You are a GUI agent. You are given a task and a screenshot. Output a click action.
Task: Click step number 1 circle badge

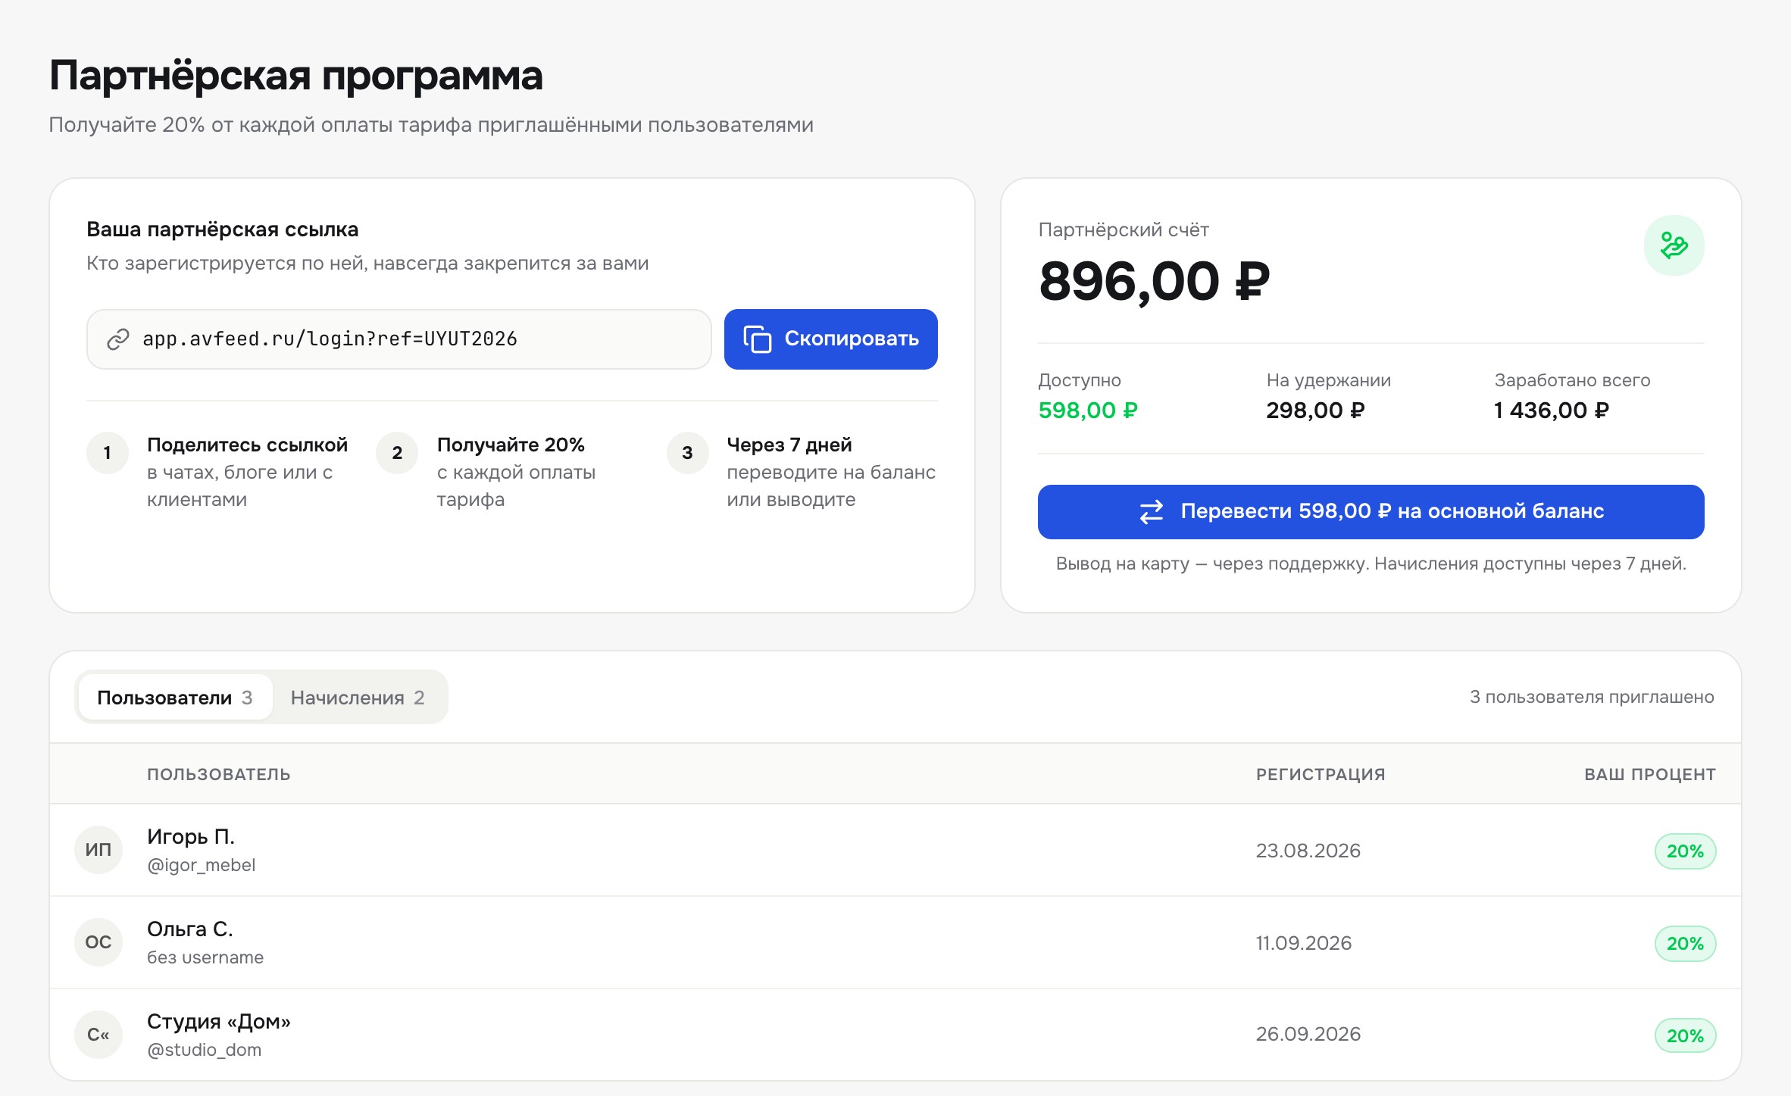tap(108, 453)
